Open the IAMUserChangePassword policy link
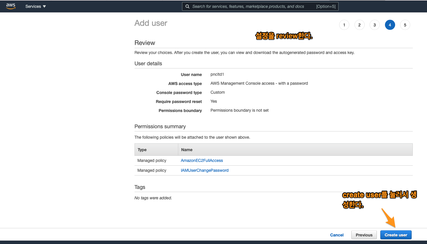 pyautogui.click(x=205, y=170)
